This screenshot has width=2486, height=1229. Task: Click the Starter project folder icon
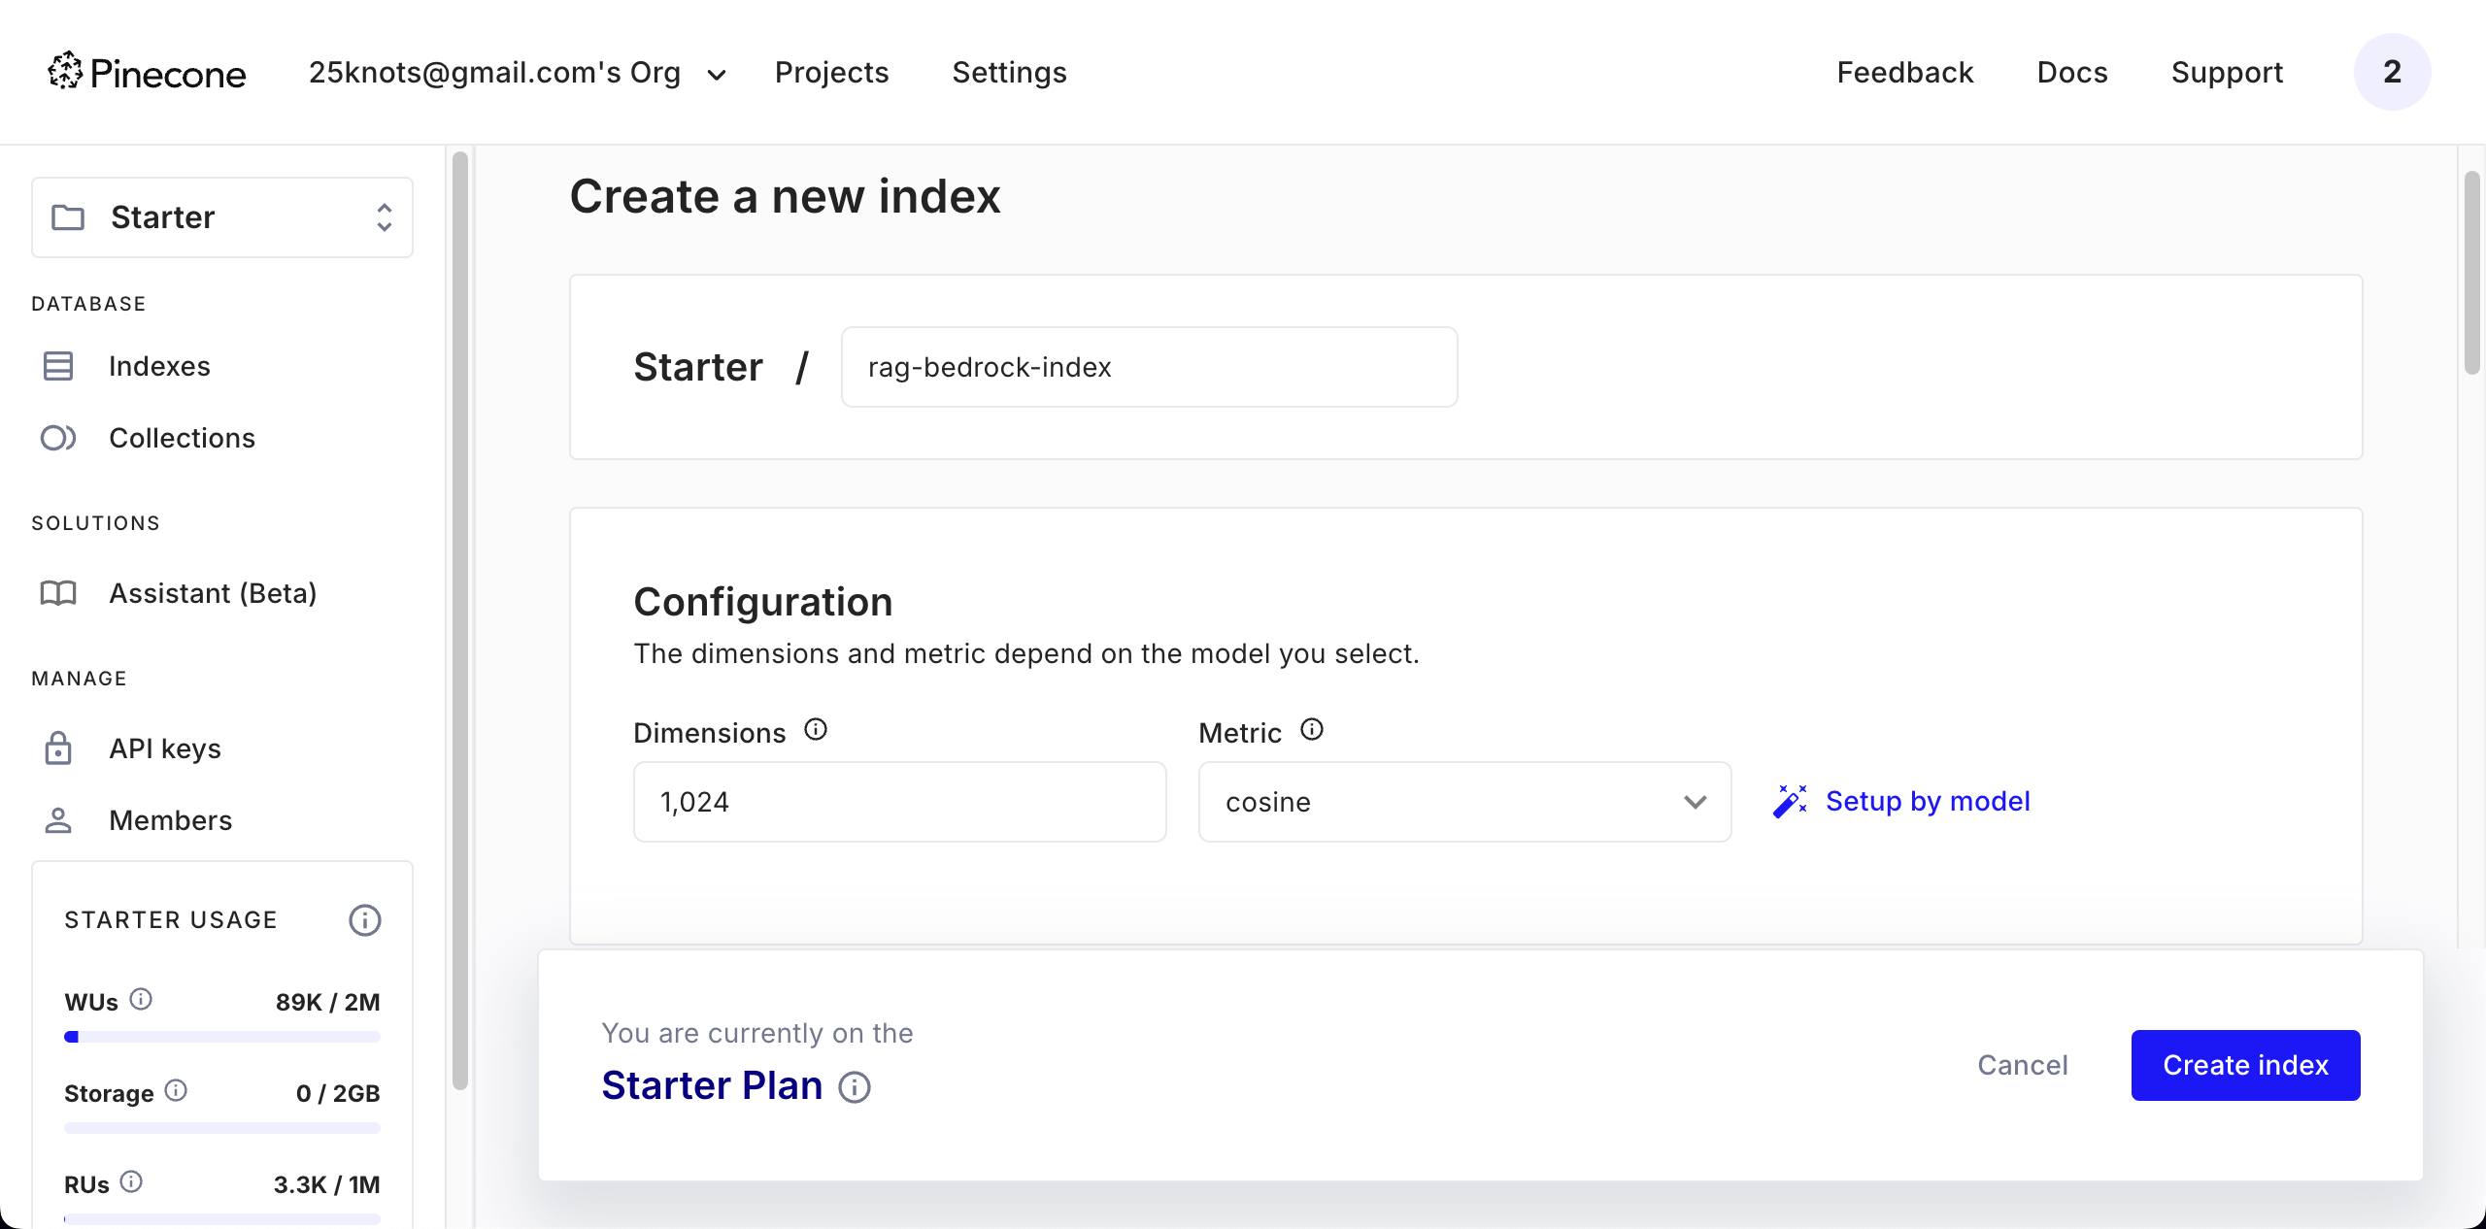point(68,217)
